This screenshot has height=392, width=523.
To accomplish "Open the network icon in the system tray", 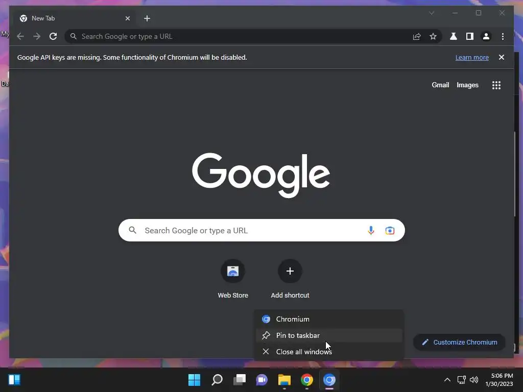I will point(462,380).
